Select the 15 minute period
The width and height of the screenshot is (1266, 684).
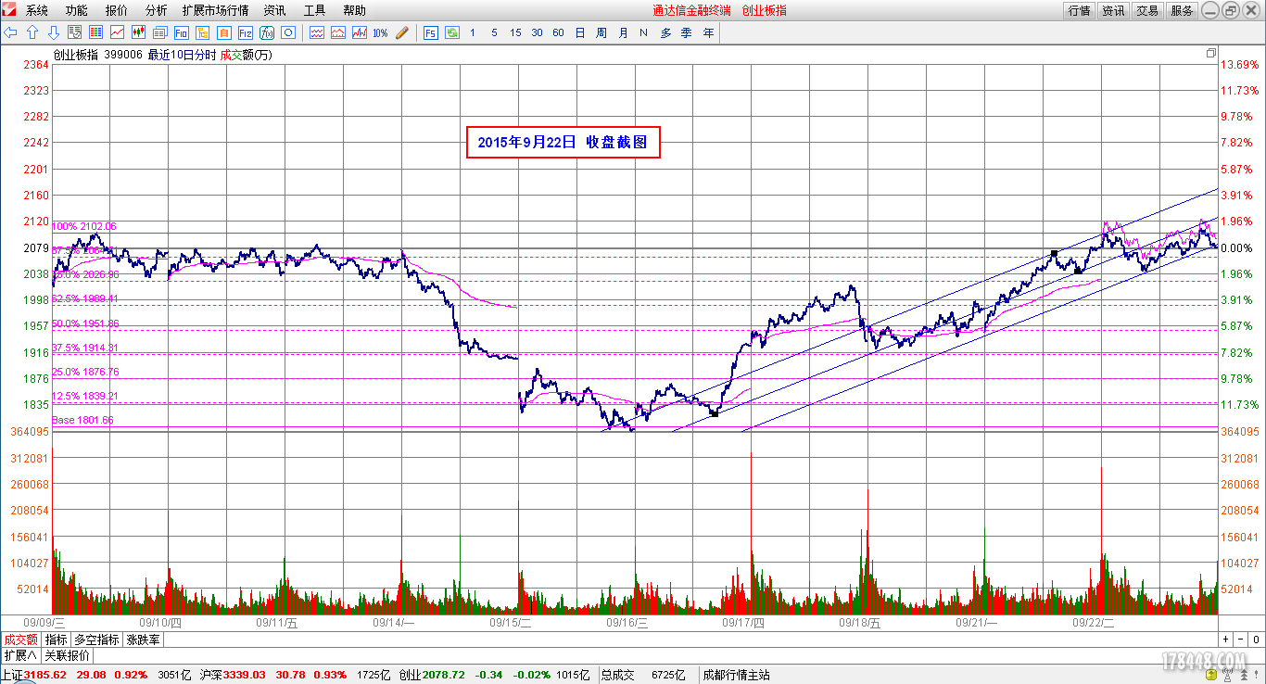(515, 32)
